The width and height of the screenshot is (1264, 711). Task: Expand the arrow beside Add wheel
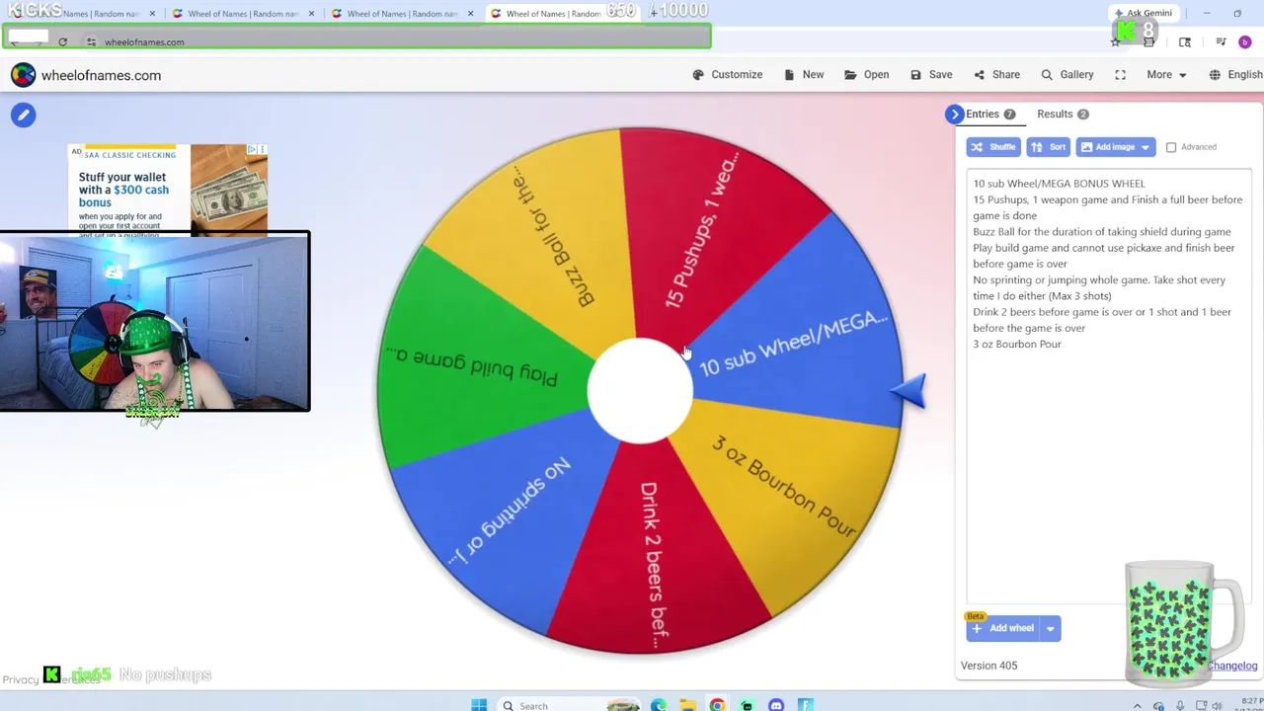click(x=1051, y=628)
